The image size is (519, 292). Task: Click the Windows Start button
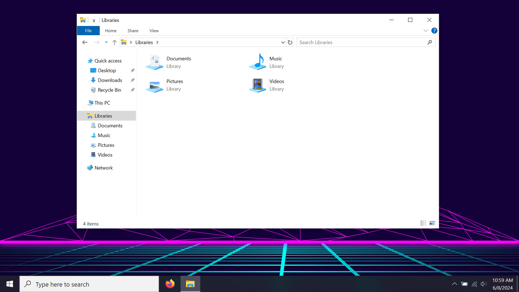[x=9, y=284]
